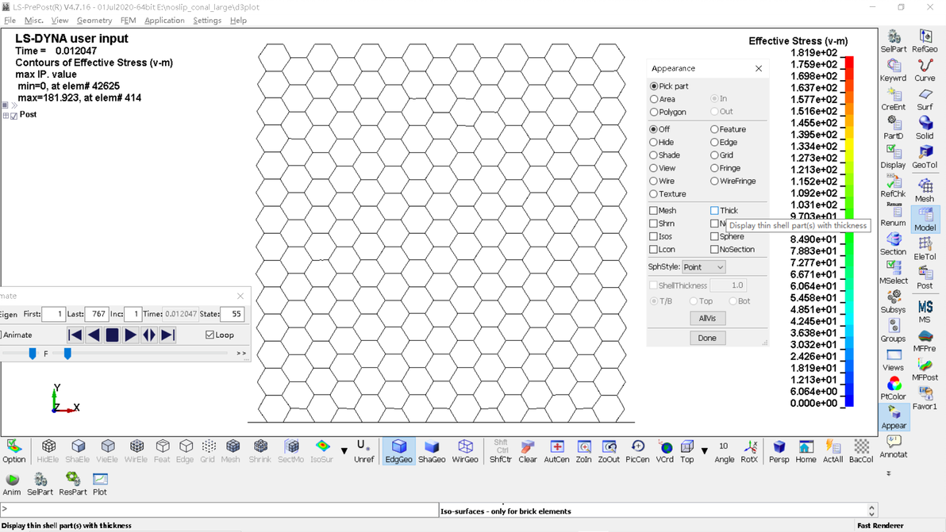The width and height of the screenshot is (946, 532).
Task: Select the Area radio option
Action: coord(654,99)
